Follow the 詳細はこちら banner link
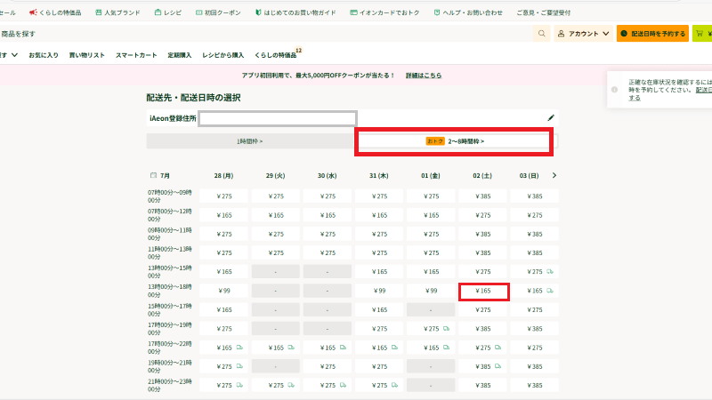Viewport: 712px width, 400px height. coord(424,76)
